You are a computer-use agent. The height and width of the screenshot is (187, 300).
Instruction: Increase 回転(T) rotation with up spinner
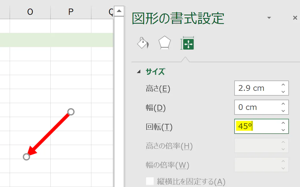(x=283, y=123)
